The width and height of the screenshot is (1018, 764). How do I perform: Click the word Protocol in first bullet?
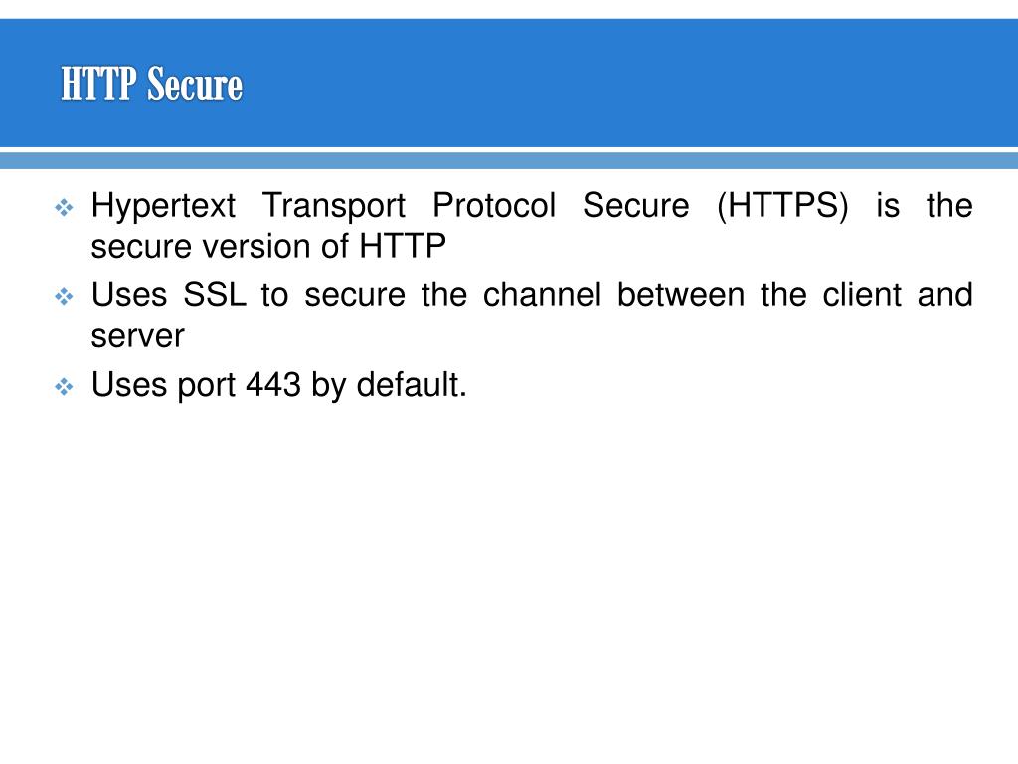click(494, 206)
